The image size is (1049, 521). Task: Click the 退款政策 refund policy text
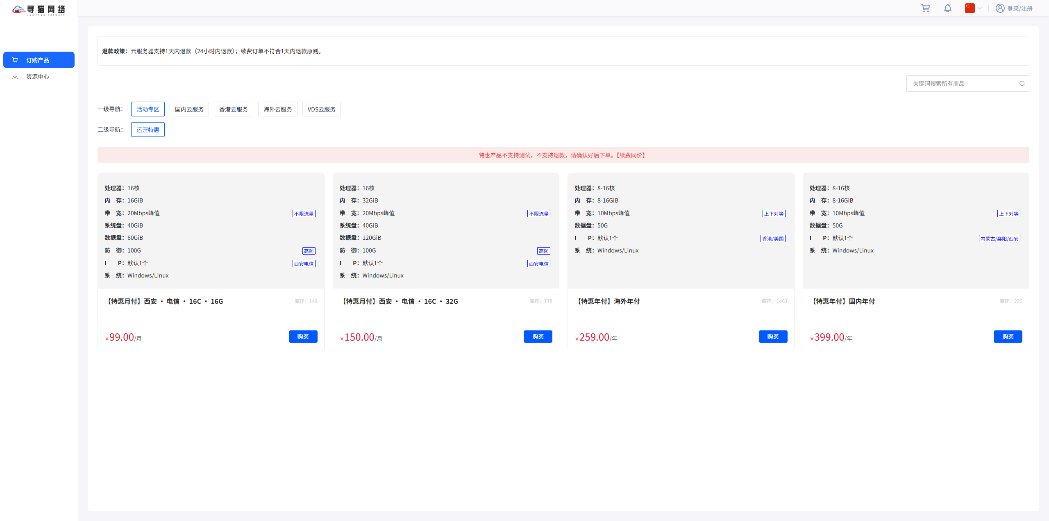click(213, 51)
